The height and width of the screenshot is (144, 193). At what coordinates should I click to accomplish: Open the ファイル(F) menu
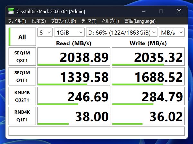pyautogui.click(x=17, y=21)
